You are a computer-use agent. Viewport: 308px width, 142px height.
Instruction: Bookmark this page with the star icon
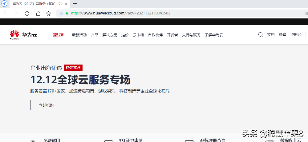(x=48, y=13)
